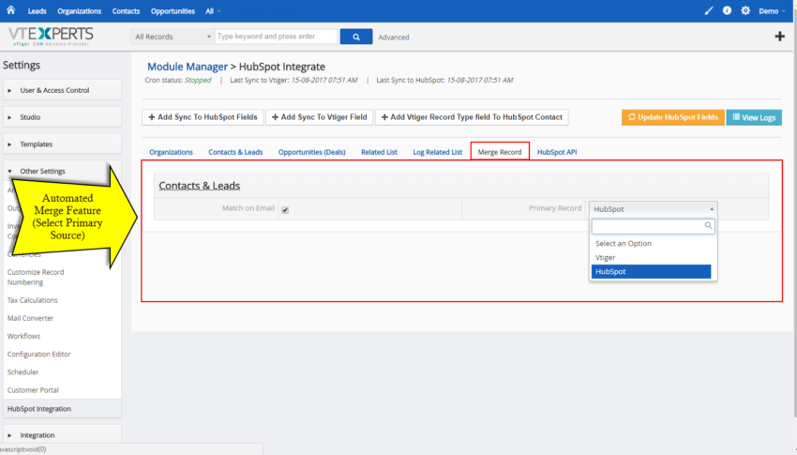Image resolution: width=797 pixels, height=455 pixels.
Task: Open the Contacts menu item
Action: tap(126, 11)
